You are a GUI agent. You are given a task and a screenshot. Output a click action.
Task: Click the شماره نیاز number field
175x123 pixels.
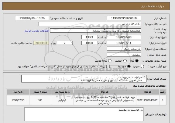(x=124, y=18)
